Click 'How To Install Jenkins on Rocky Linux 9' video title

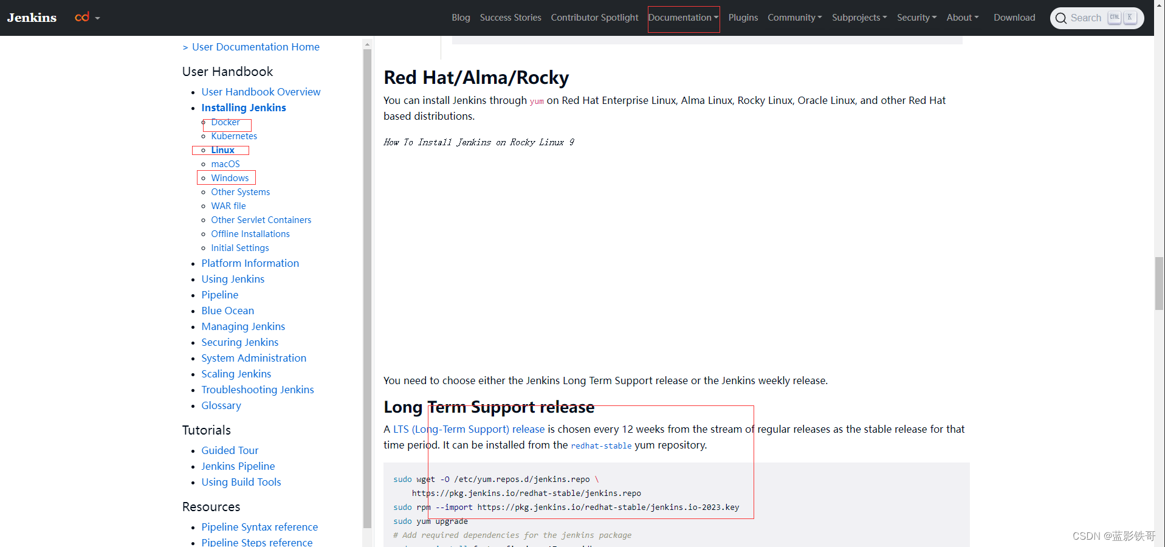pyautogui.click(x=479, y=142)
